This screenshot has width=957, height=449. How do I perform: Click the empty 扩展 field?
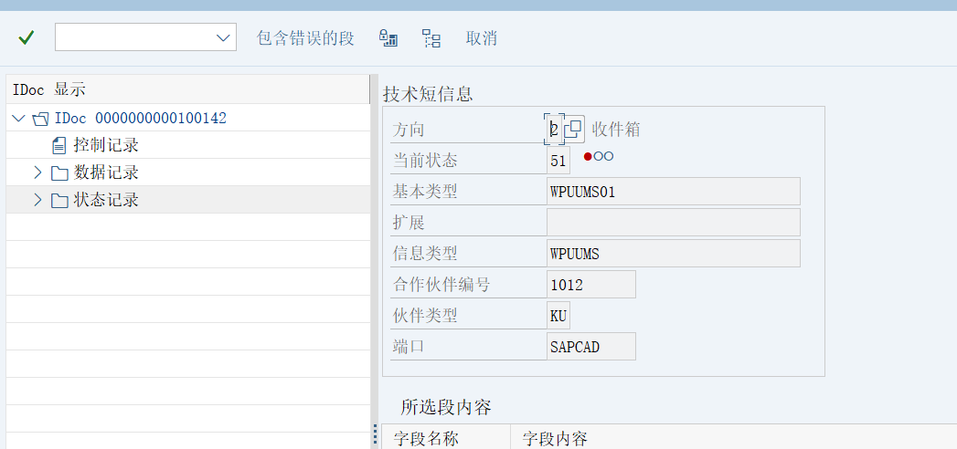(x=674, y=222)
